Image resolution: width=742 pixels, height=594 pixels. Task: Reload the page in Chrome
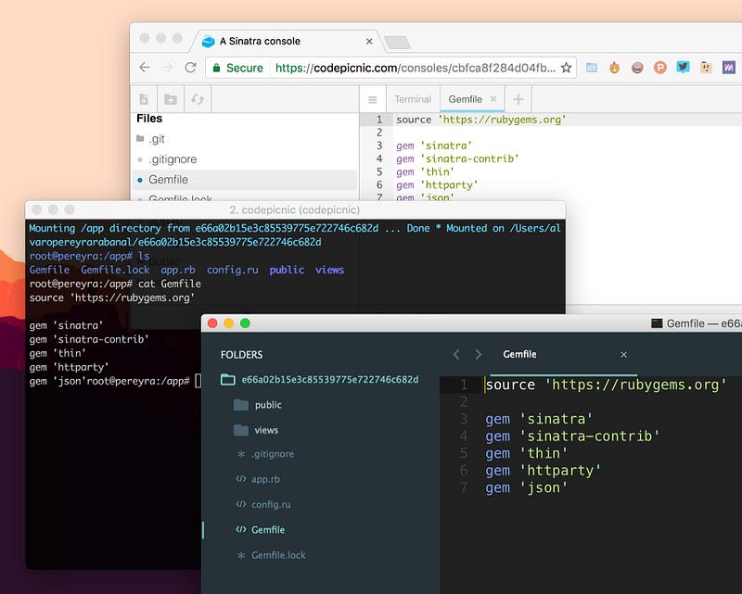click(190, 68)
